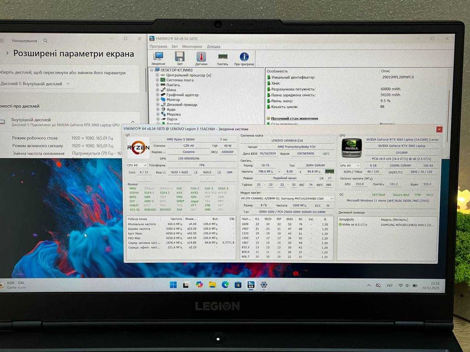Open File Explorer from the taskbar
The height and width of the screenshot is (352, 470).
(212, 285)
